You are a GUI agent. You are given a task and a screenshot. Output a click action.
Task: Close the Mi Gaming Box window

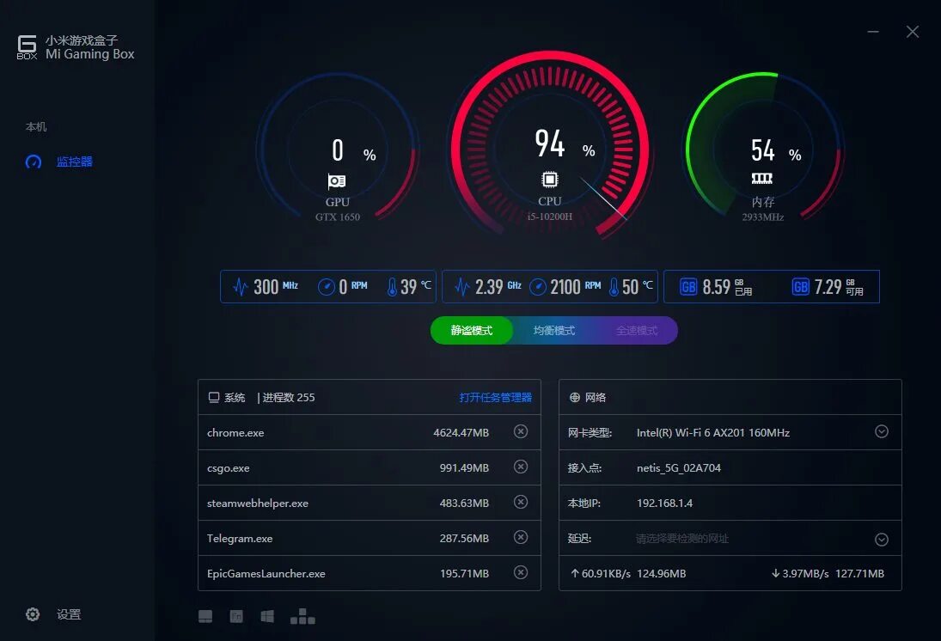(x=912, y=32)
